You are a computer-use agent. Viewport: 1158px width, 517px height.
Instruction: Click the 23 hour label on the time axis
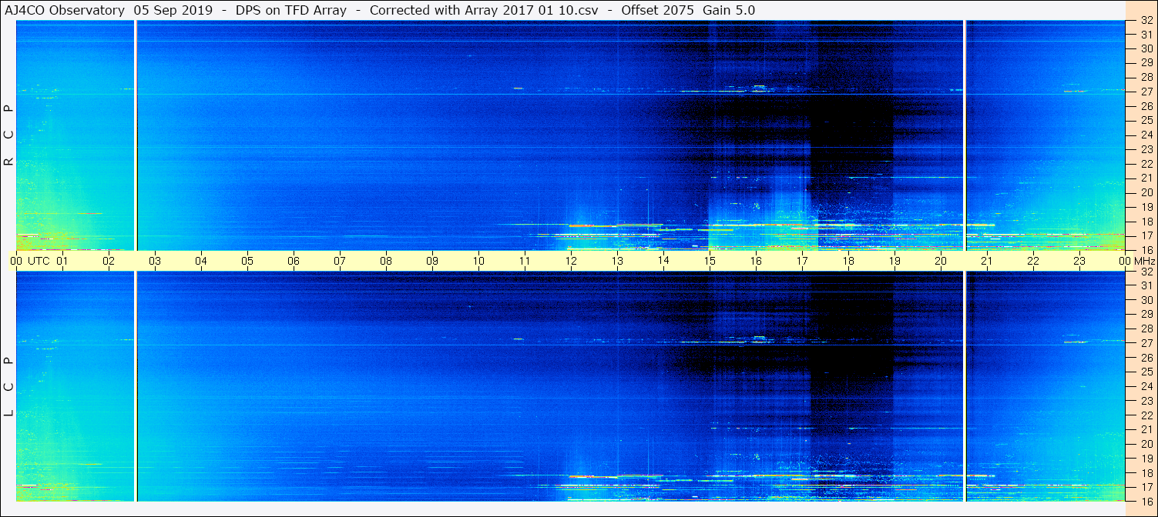1079,261
